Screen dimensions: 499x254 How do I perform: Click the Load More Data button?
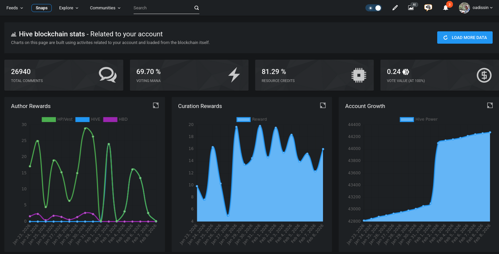click(465, 38)
